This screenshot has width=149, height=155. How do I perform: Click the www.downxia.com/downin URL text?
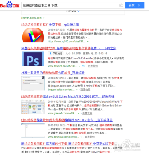(63, 137)
